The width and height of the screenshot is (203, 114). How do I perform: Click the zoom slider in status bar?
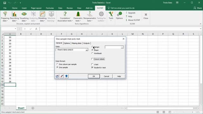183,112
